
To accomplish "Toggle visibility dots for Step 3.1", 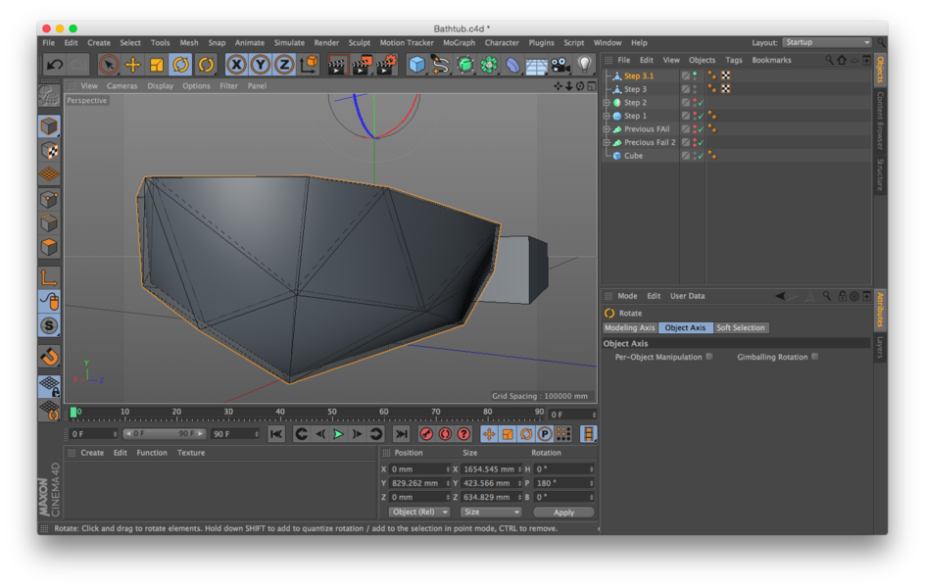I will (695, 75).
